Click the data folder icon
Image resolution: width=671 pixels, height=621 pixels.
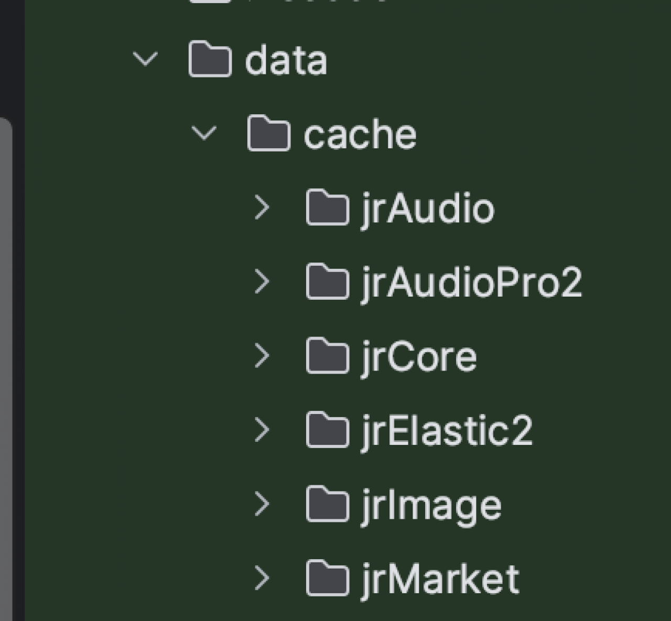pos(210,60)
